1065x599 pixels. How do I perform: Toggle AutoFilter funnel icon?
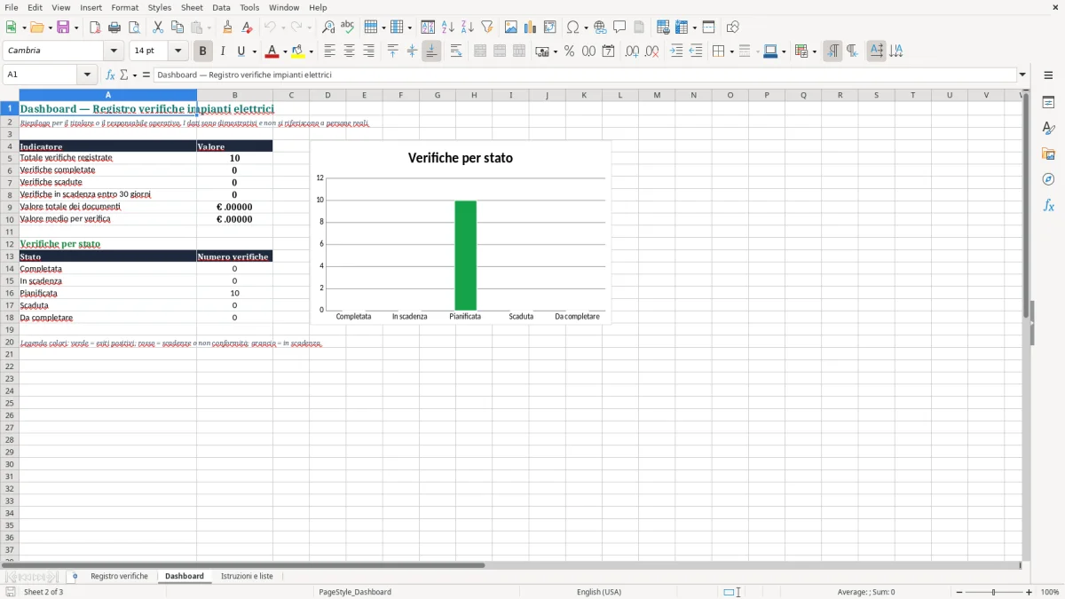point(487,28)
